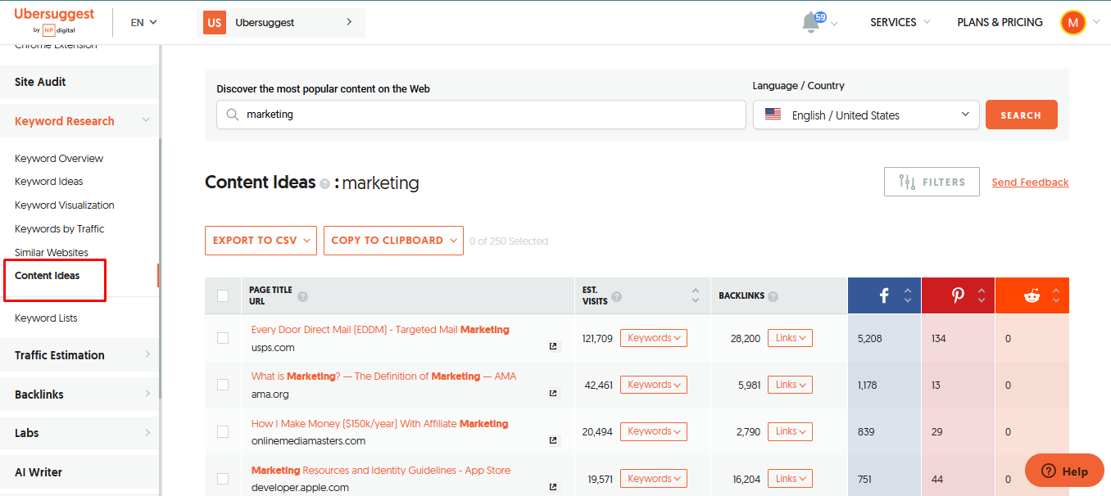This screenshot has width=1111, height=496.
Task: Open Keyword Visualization in sidebar
Action: click(65, 205)
